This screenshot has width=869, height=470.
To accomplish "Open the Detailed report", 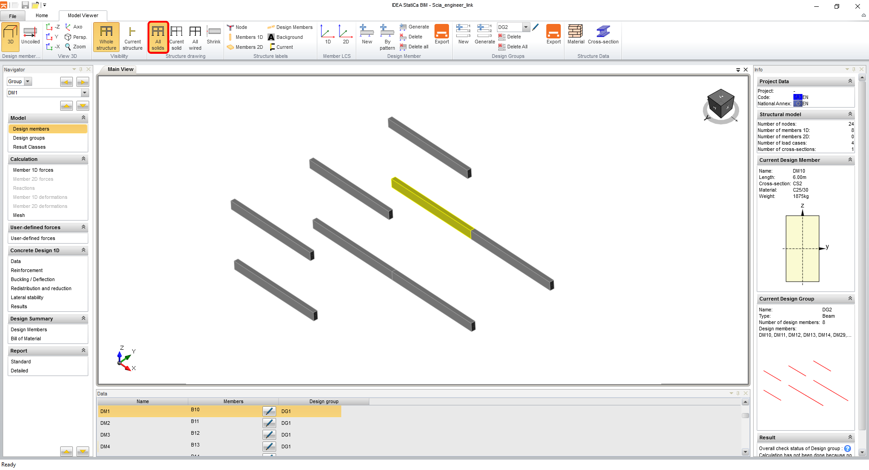I will click(x=19, y=371).
